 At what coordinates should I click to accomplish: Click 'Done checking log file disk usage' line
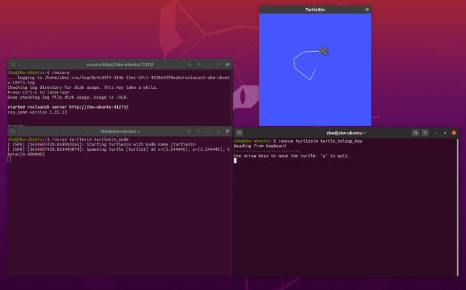tap(68, 98)
